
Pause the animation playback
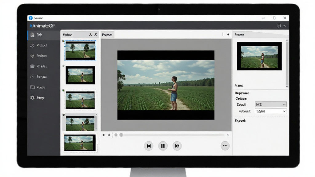click(x=163, y=146)
